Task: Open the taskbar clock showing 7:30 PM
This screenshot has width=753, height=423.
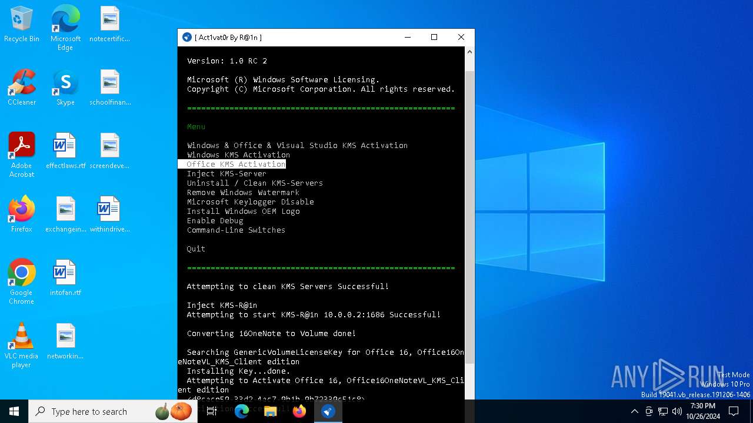Action: click(703, 411)
